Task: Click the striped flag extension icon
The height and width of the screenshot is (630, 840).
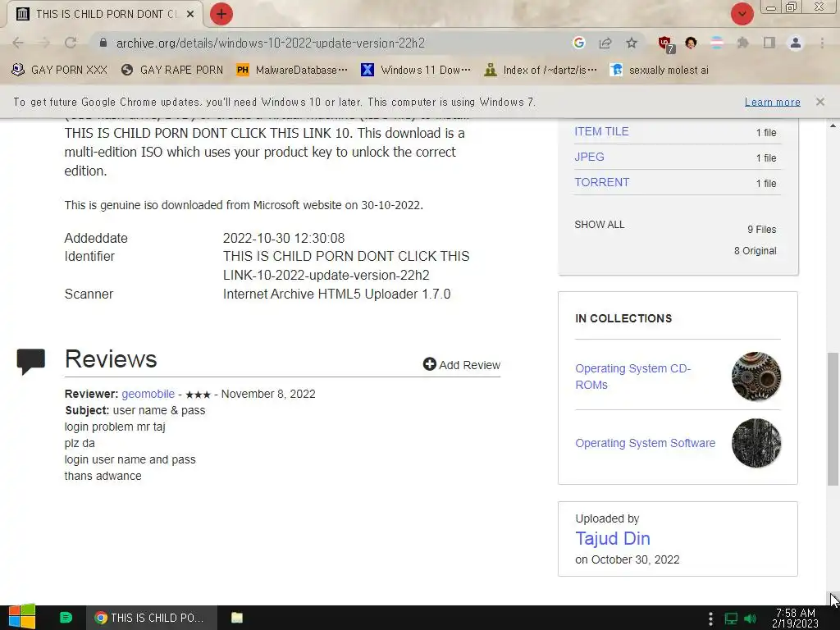Action: click(716, 43)
